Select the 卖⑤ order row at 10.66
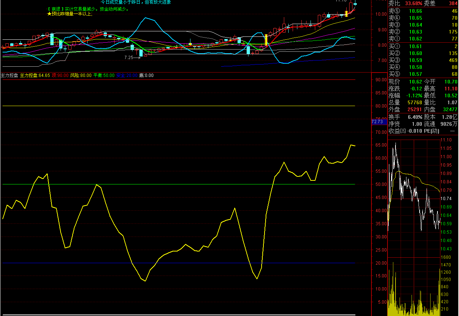The width and height of the screenshot is (459, 316). (x=423, y=11)
